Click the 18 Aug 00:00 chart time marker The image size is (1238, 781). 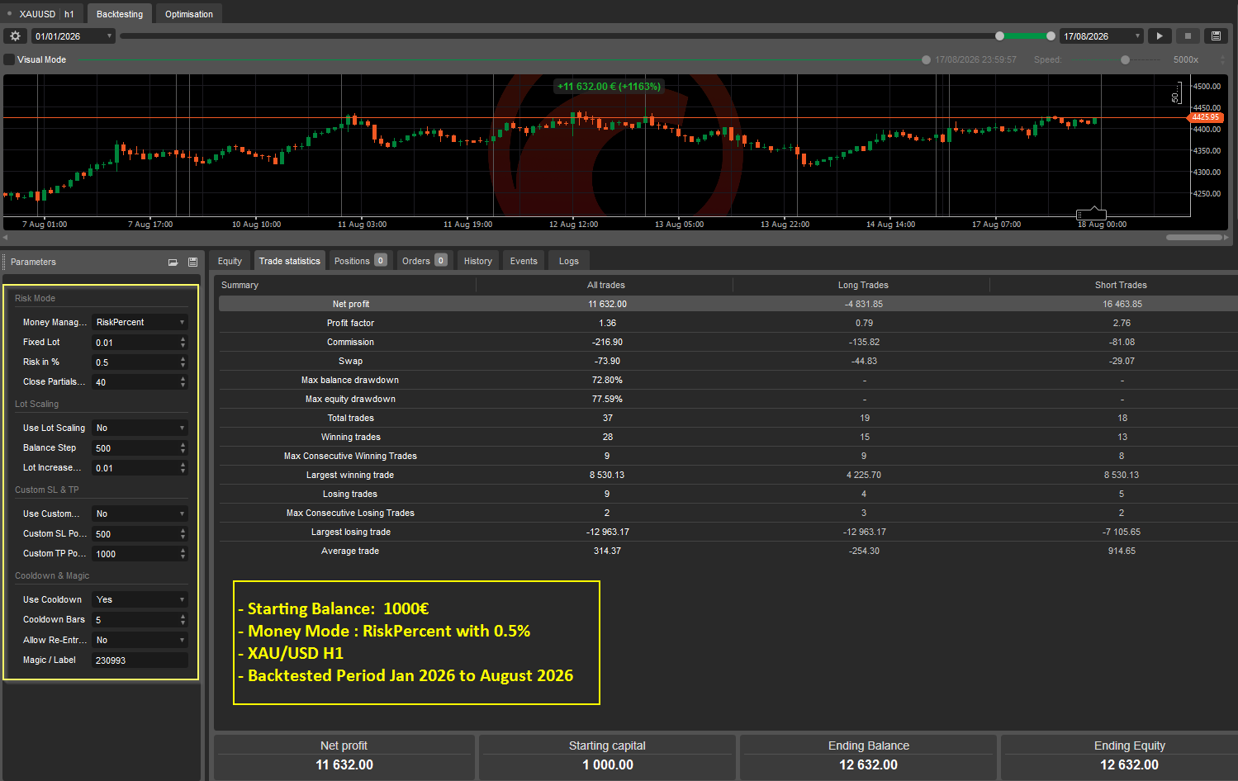[x=1102, y=225]
